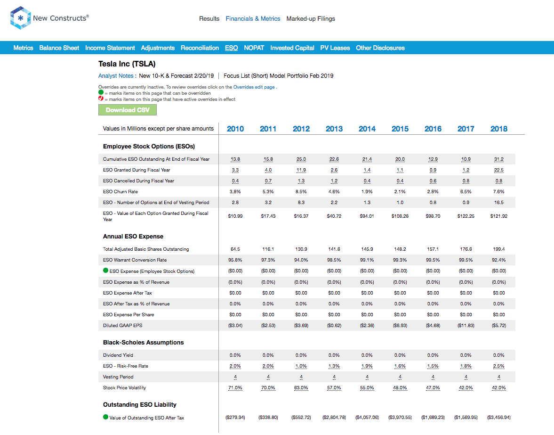The width and height of the screenshot is (554, 435).
Task: Select the ESO tab
Action: (232, 48)
